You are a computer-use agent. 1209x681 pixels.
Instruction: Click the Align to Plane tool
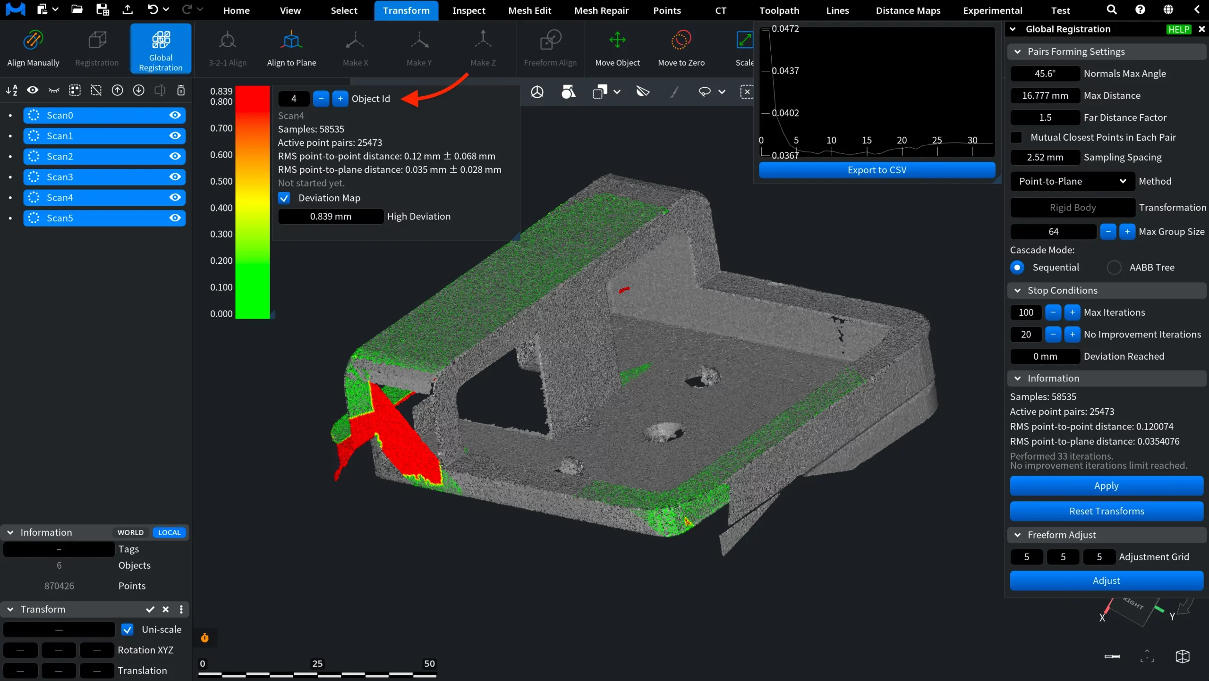pyautogui.click(x=291, y=48)
